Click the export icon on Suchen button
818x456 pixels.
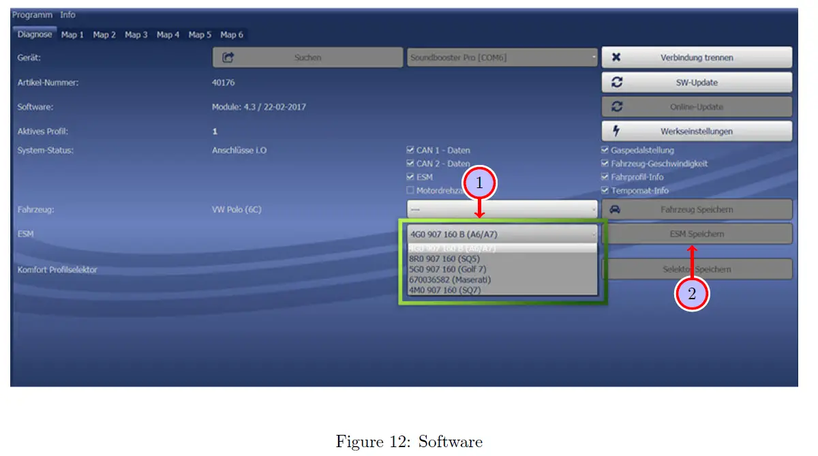(x=229, y=57)
